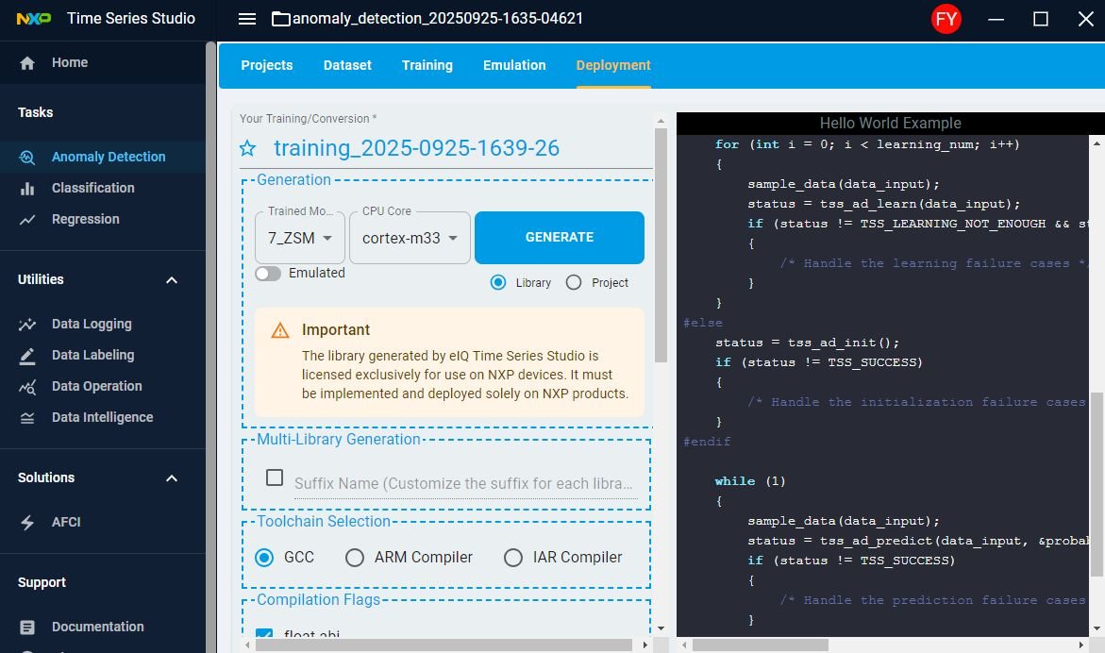This screenshot has width=1105, height=653.
Task: Switch to the Dataset tab
Action: (x=347, y=65)
